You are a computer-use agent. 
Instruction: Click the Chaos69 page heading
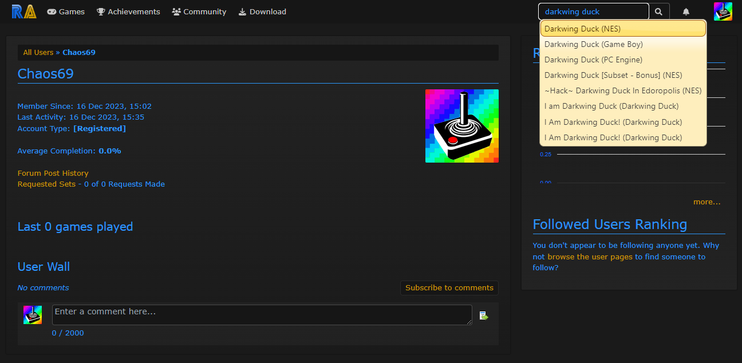click(46, 74)
